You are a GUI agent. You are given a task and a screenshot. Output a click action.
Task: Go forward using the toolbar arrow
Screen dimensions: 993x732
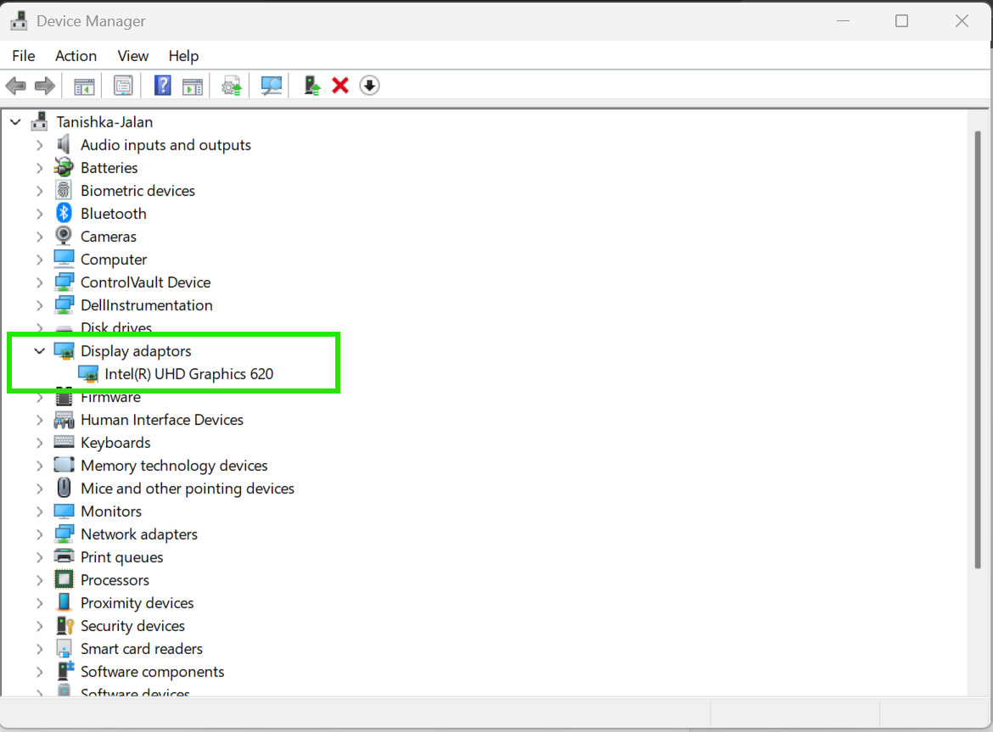click(44, 86)
